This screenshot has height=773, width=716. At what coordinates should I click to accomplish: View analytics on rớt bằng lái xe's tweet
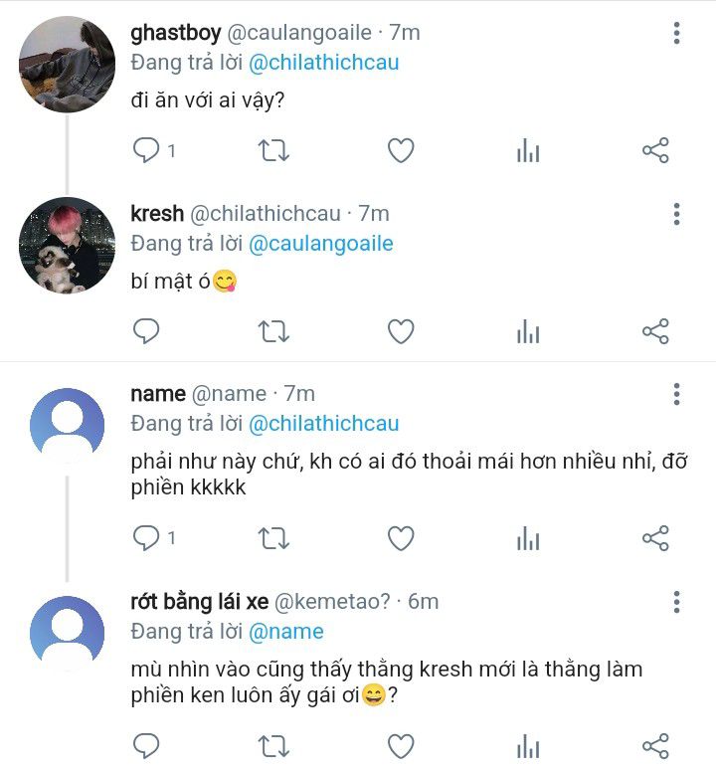coord(528,745)
